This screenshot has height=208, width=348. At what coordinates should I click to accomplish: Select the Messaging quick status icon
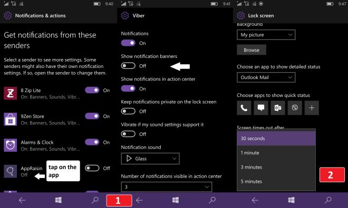tap(261, 108)
